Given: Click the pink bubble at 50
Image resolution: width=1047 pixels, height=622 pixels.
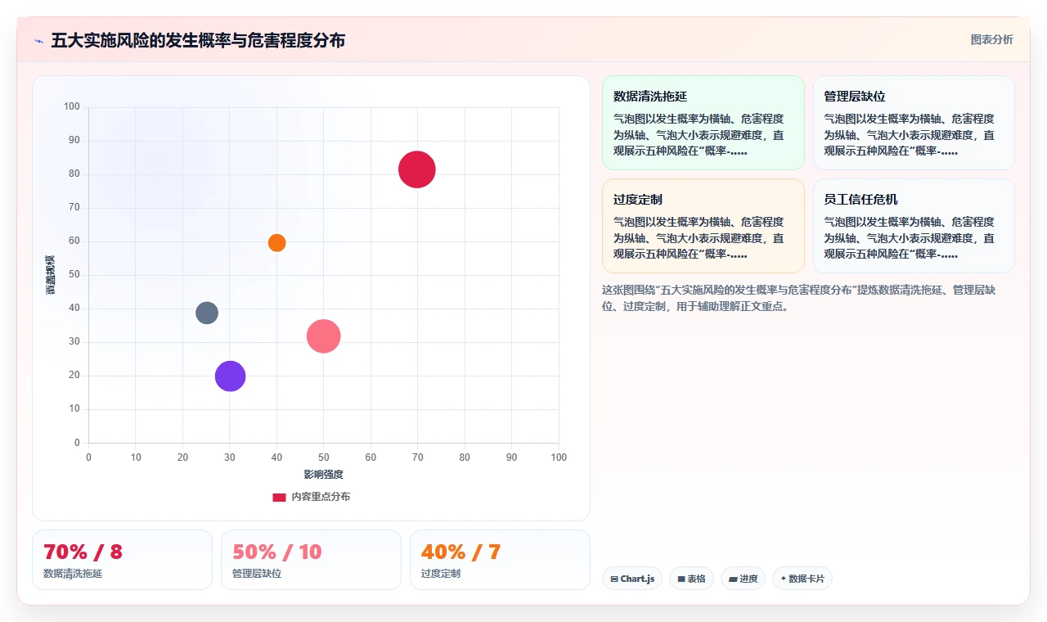Looking at the screenshot, I should point(323,336).
